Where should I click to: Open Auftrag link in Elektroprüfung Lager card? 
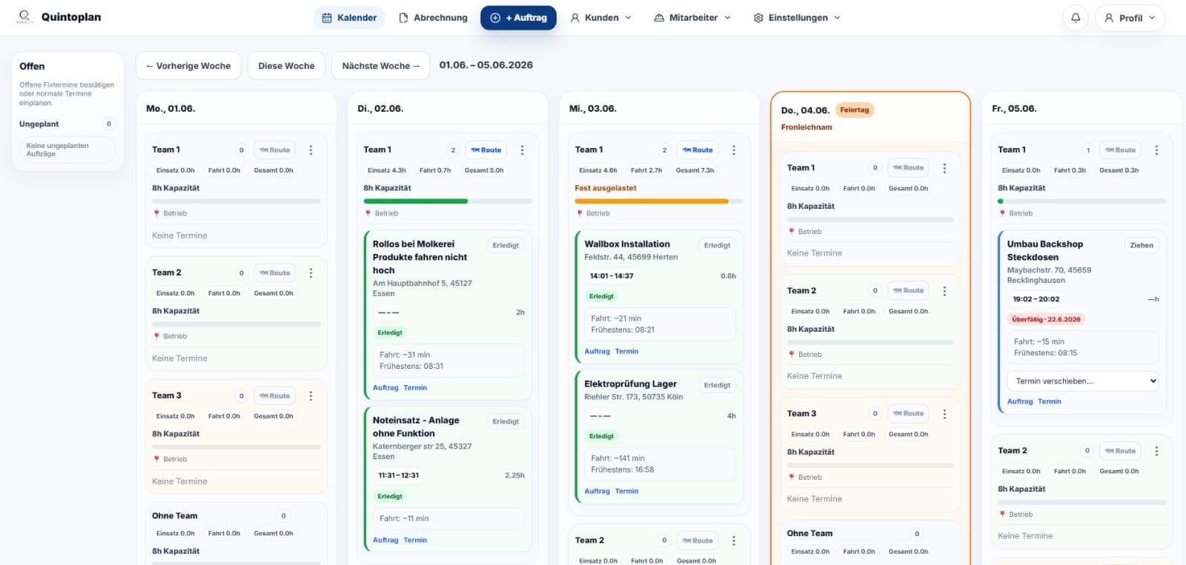[x=597, y=492]
